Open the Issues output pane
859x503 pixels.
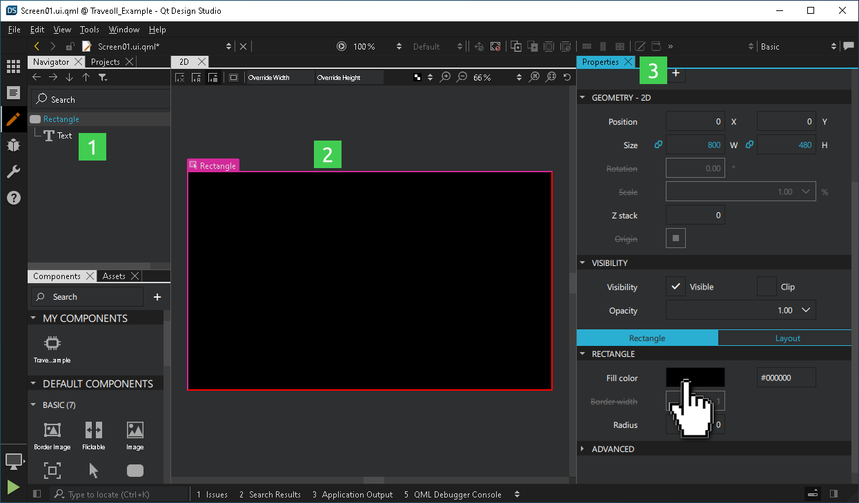pos(211,494)
